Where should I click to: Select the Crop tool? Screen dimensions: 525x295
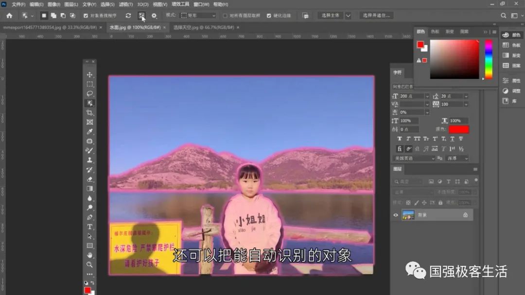click(x=89, y=113)
